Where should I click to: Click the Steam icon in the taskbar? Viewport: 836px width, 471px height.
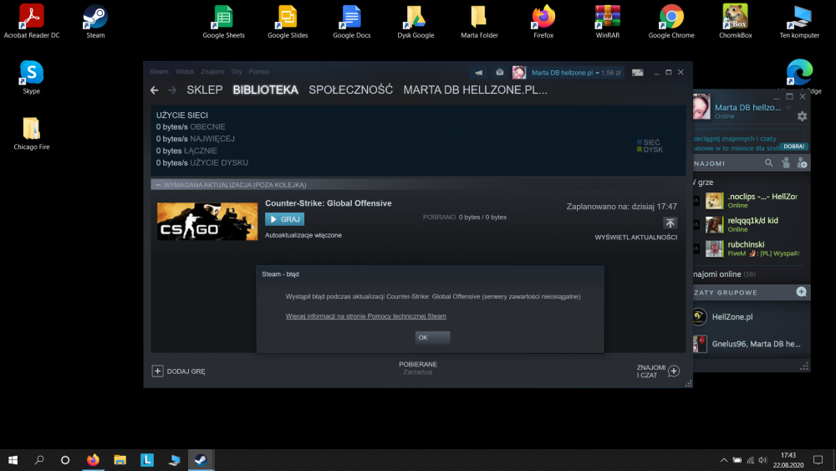(201, 460)
